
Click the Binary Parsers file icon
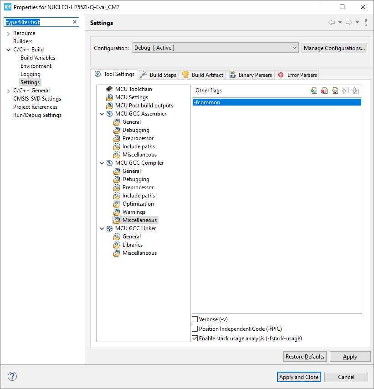point(232,75)
